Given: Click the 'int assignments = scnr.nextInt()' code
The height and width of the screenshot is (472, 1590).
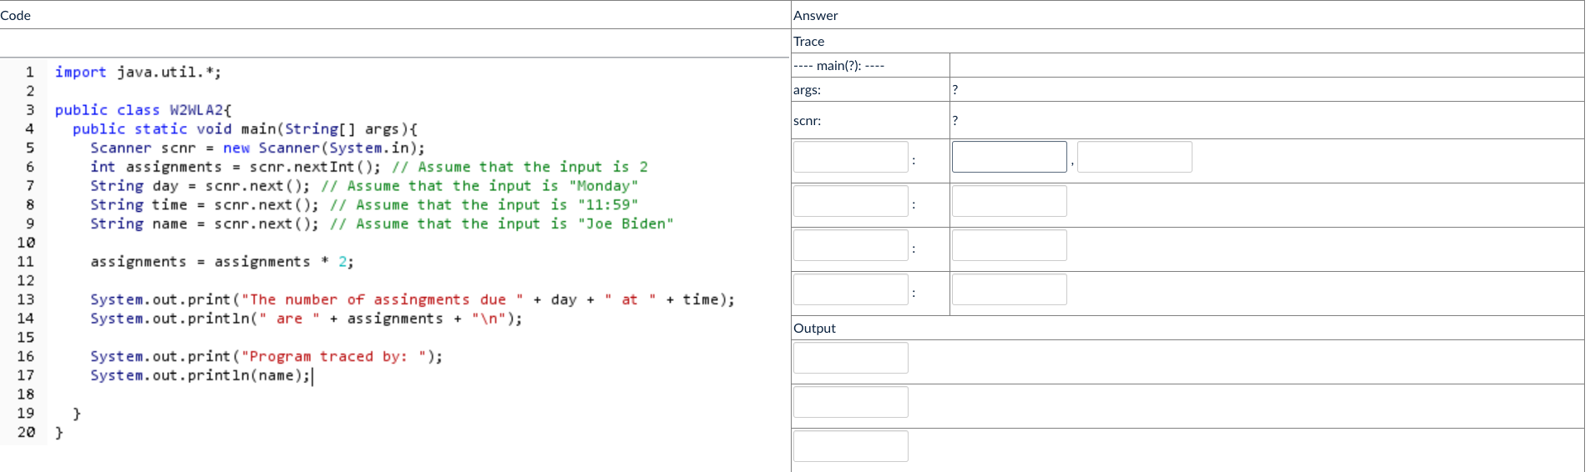Looking at the screenshot, I should click(x=235, y=167).
